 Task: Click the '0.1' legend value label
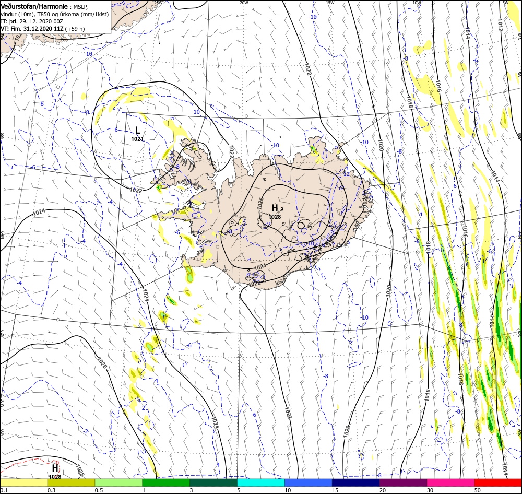(x=4, y=490)
